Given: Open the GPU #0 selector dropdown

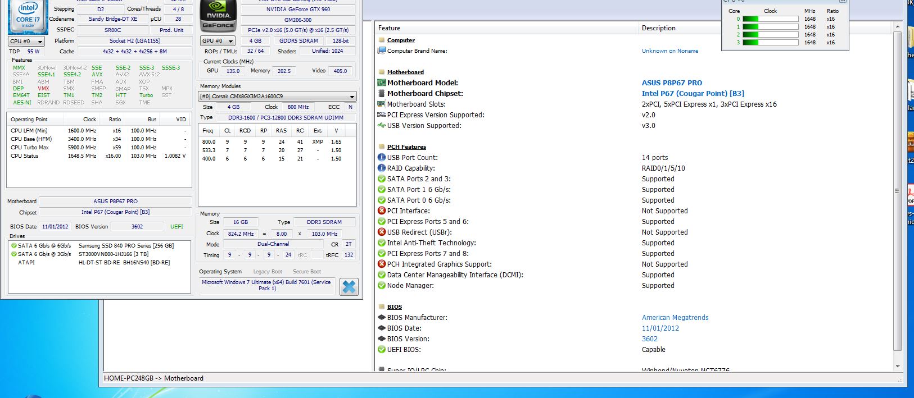Looking at the screenshot, I should pyautogui.click(x=218, y=40).
